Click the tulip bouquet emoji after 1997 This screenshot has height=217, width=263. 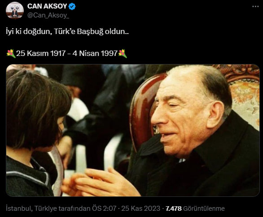123,54
